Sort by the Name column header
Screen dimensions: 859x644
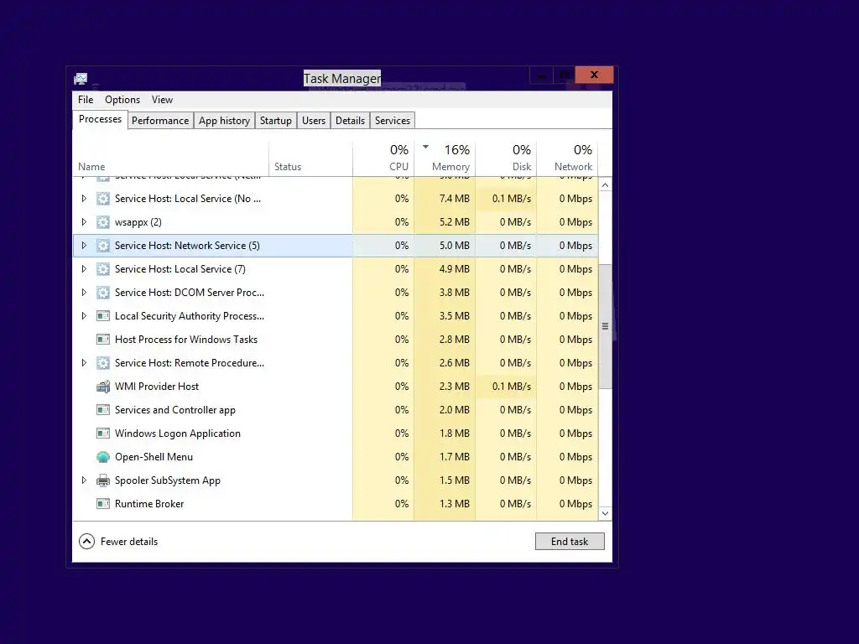click(170, 158)
